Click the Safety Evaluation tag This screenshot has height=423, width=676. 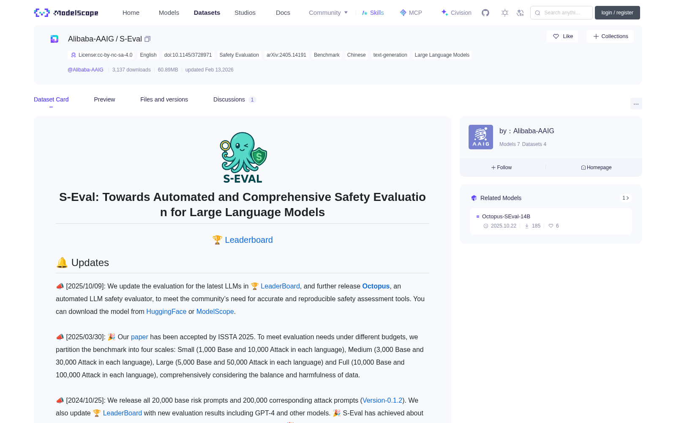[x=239, y=55]
